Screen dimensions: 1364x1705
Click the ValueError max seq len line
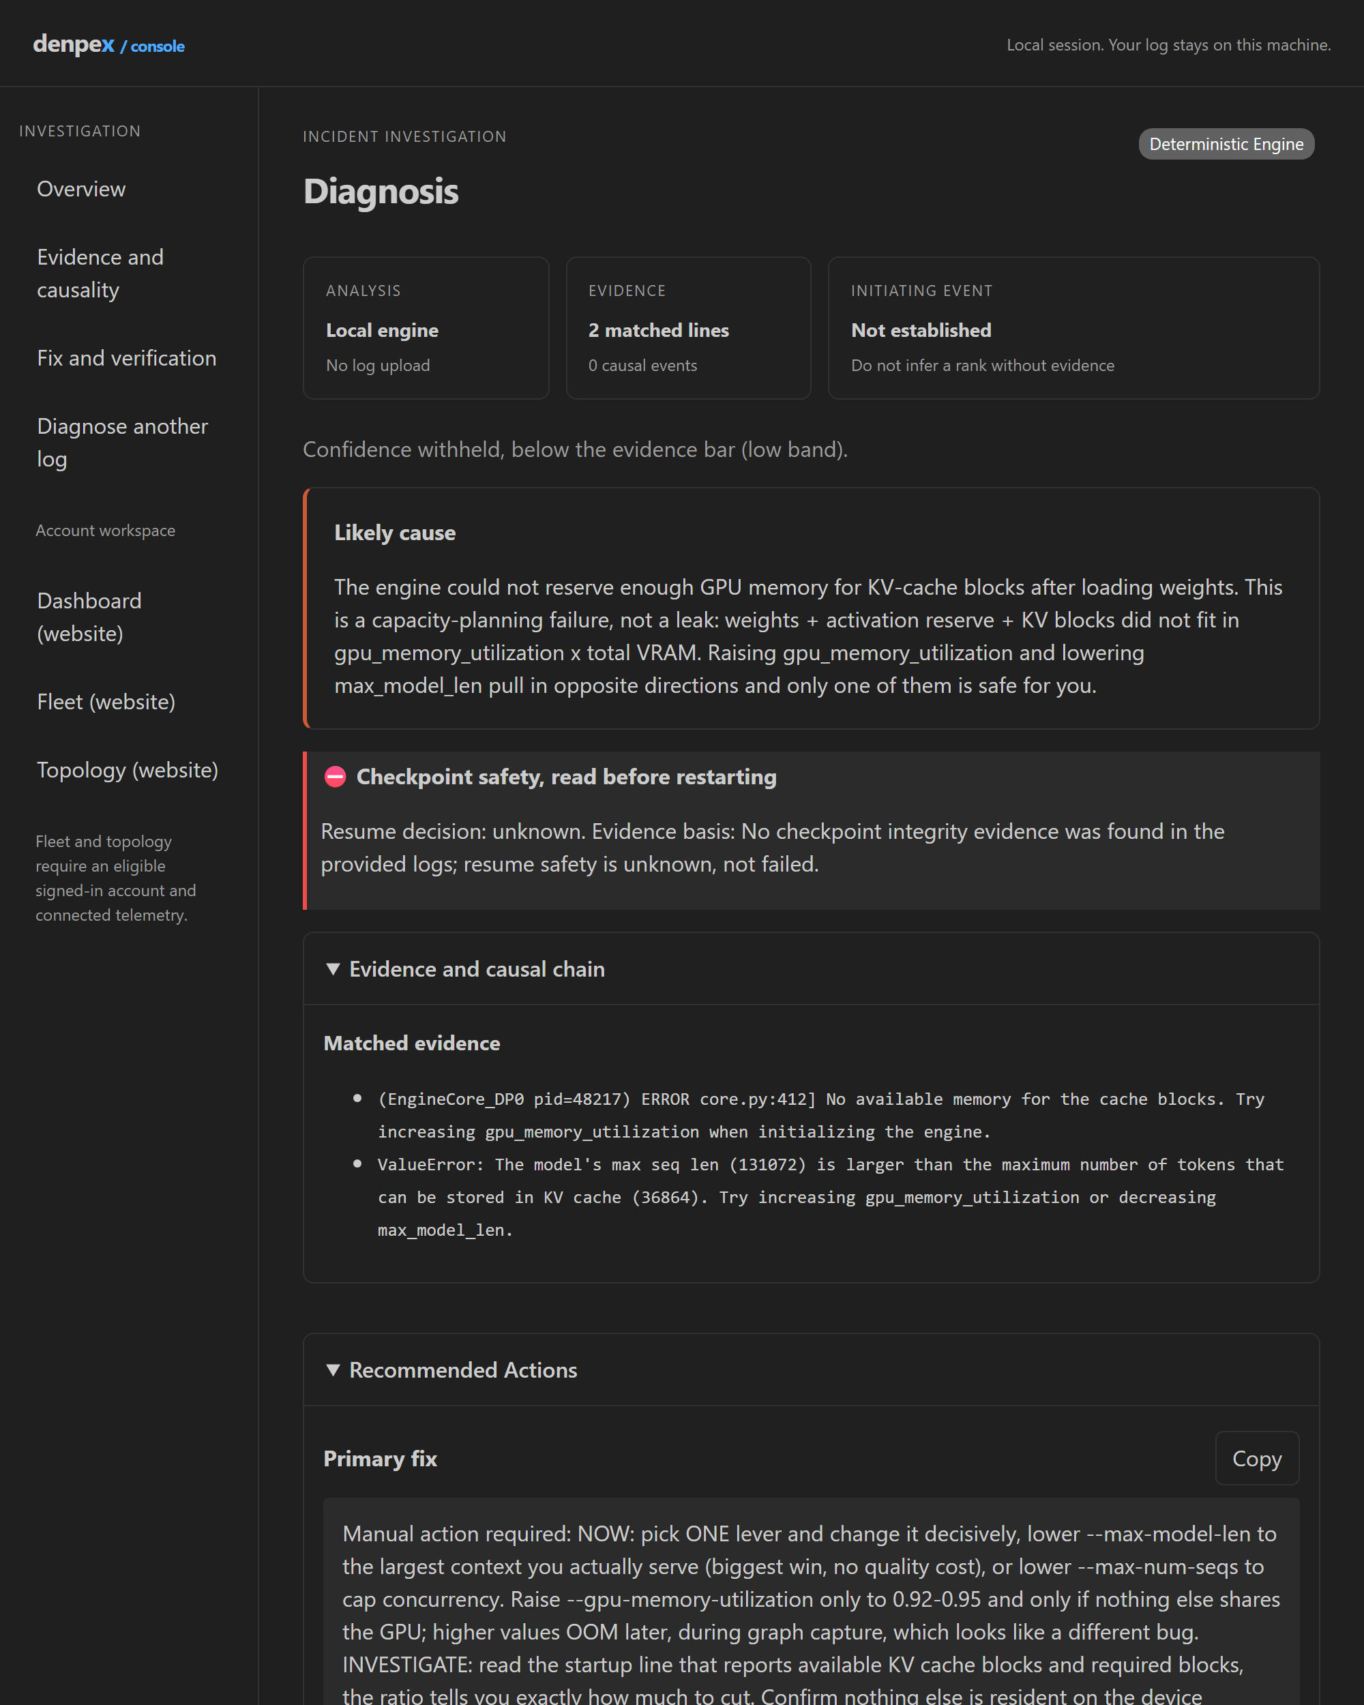pos(830,1196)
